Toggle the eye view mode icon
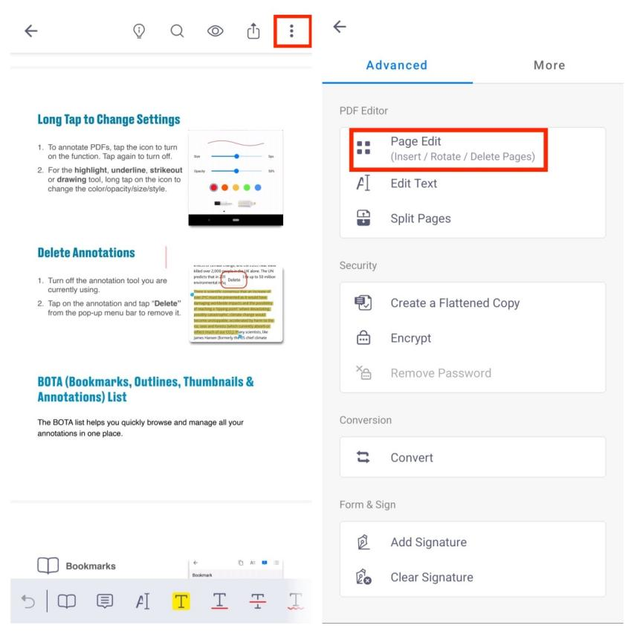 pos(216,30)
